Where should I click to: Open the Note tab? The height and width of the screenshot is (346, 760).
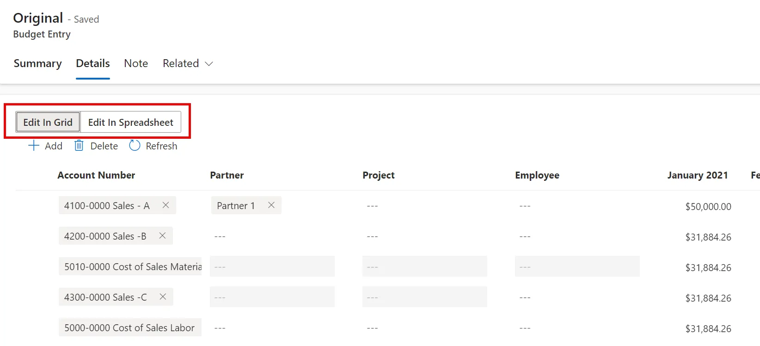pos(136,63)
